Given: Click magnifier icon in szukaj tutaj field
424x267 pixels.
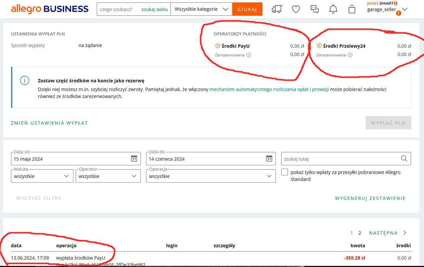Looking at the screenshot, I should point(404,159).
